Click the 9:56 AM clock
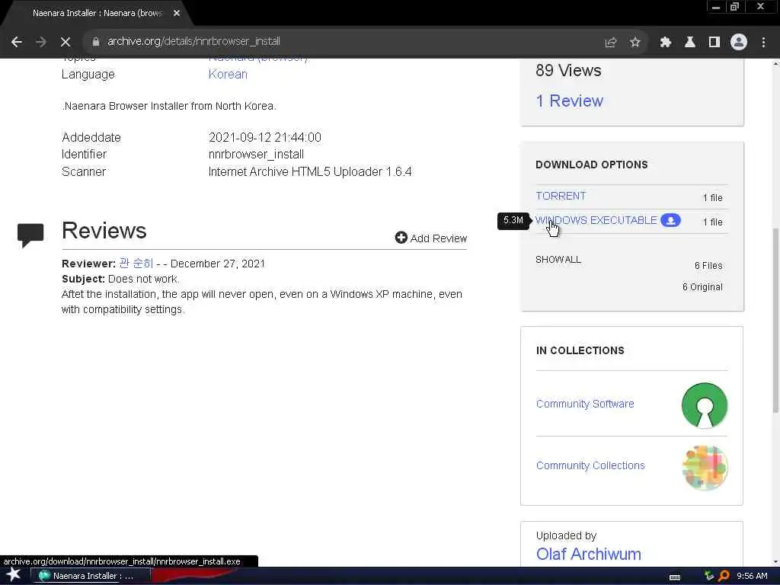This screenshot has height=585, width=780. [752, 576]
